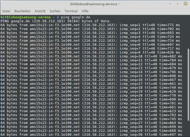The height and width of the screenshot is (137, 190).
Task: Minimize the terminal window
Action: click(170, 4)
